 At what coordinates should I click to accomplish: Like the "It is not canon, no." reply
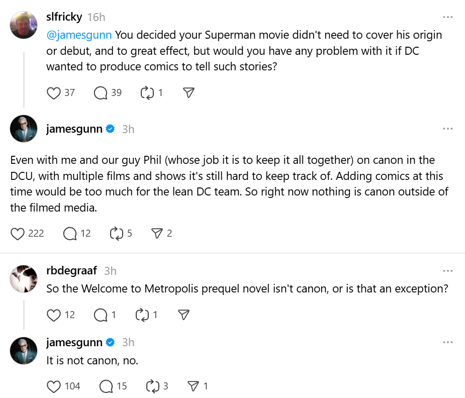(53, 386)
